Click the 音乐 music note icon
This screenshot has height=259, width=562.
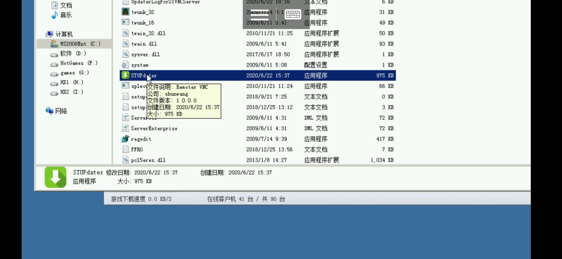coord(55,15)
